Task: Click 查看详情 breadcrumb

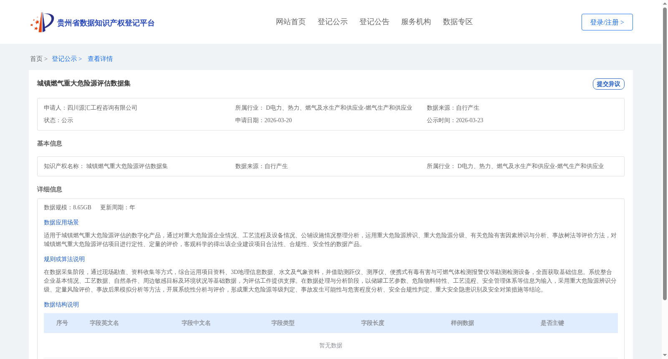Action: coord(100,59)
